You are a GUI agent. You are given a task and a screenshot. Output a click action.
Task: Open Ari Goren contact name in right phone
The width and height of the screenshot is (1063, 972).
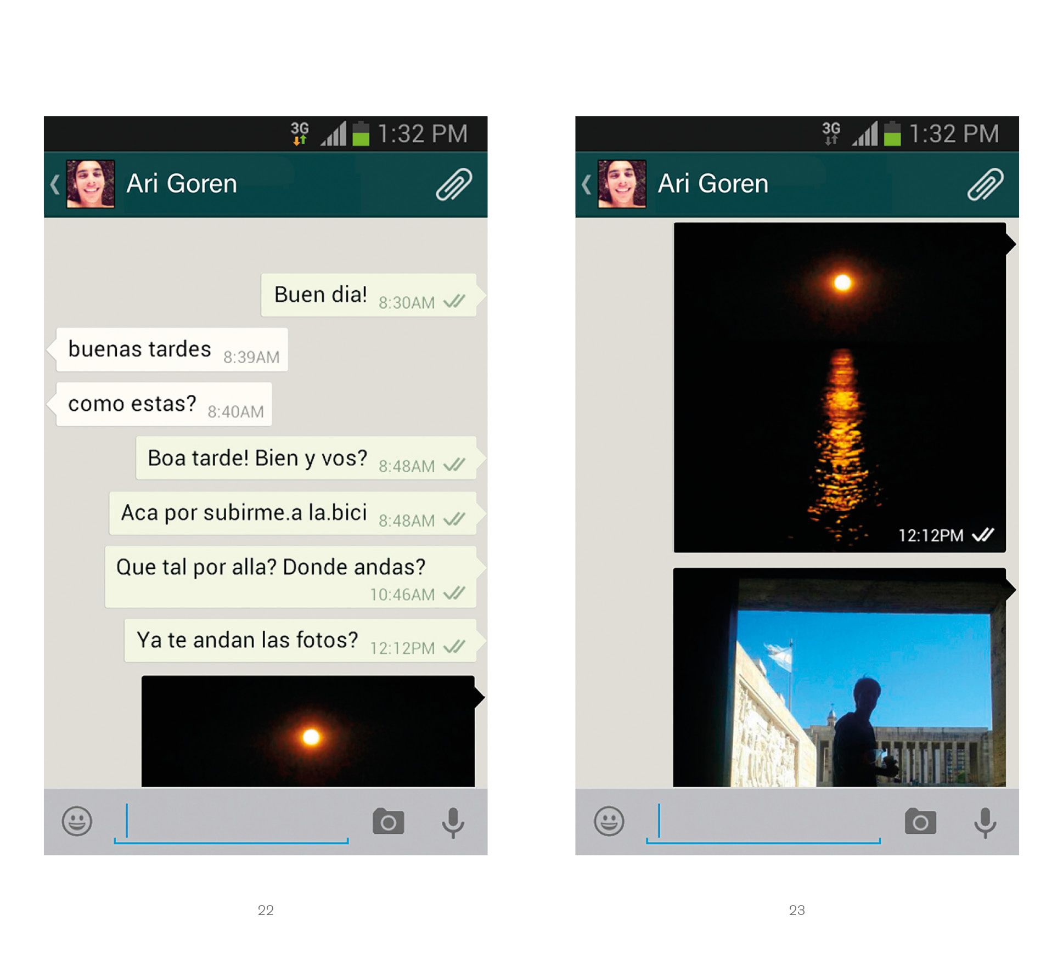coord(713,184)
